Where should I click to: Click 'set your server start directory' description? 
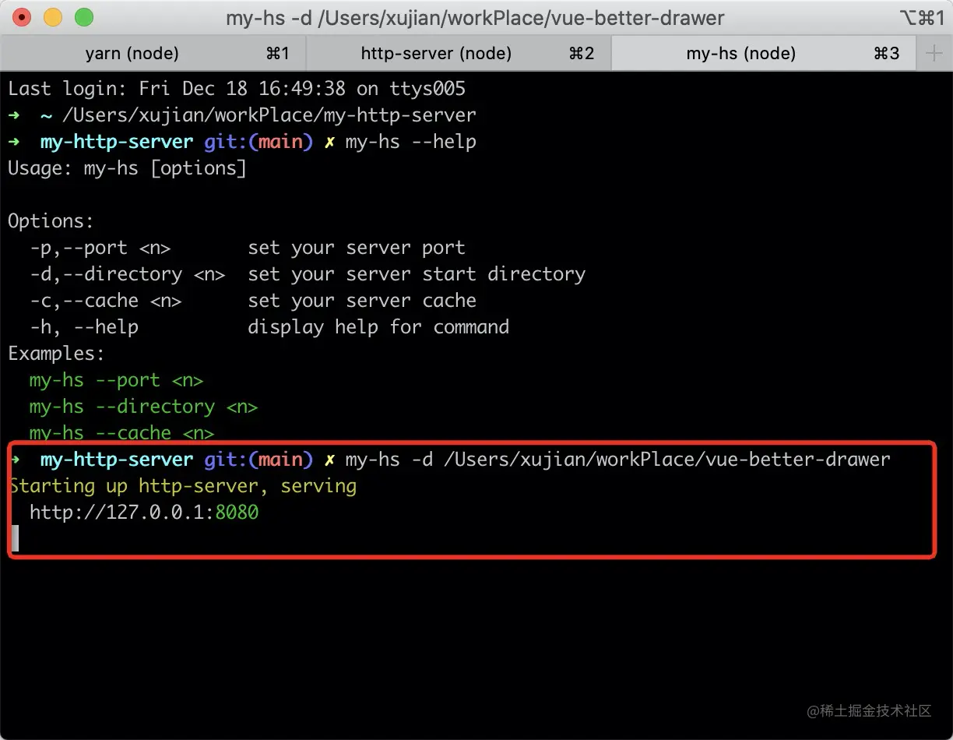pos(417,274)
